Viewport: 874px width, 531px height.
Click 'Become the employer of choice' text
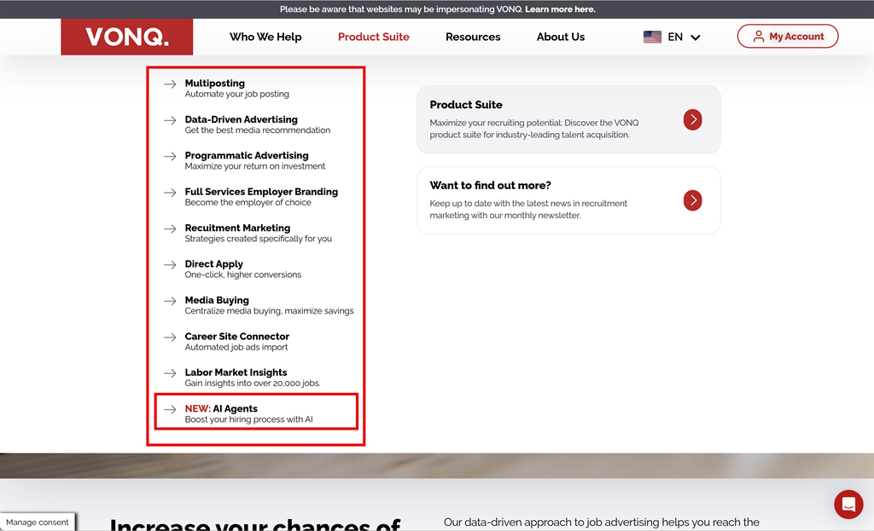248,203
